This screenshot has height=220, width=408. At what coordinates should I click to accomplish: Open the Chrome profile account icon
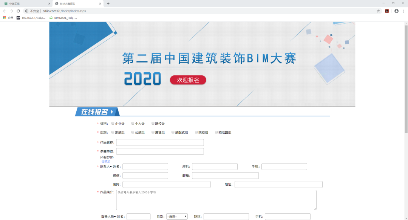[396, 11]
